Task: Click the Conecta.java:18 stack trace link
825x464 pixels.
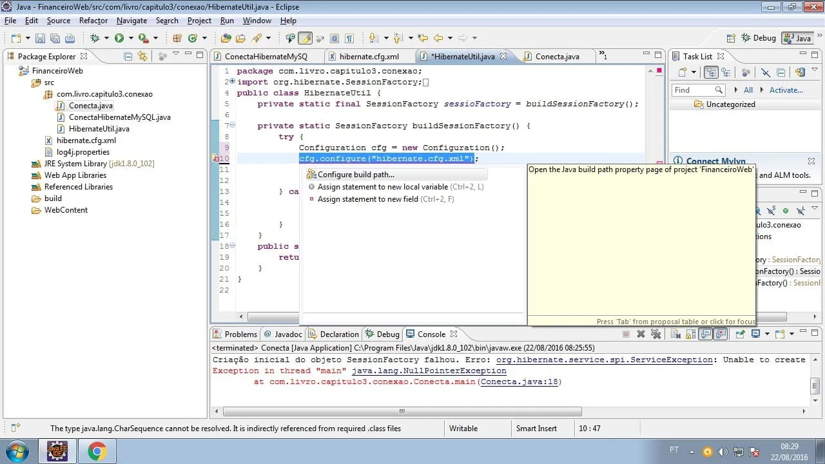Action: click(x=519, y=382)
